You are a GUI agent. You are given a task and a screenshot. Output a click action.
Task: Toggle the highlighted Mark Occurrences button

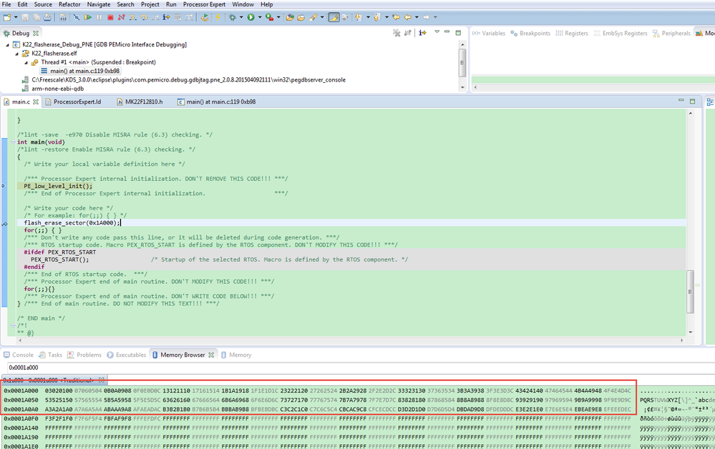click(x=334, y=17)
